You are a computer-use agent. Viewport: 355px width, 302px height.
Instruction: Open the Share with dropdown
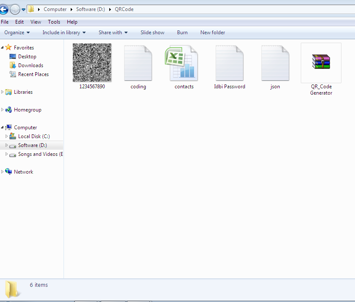pos(113,33)
